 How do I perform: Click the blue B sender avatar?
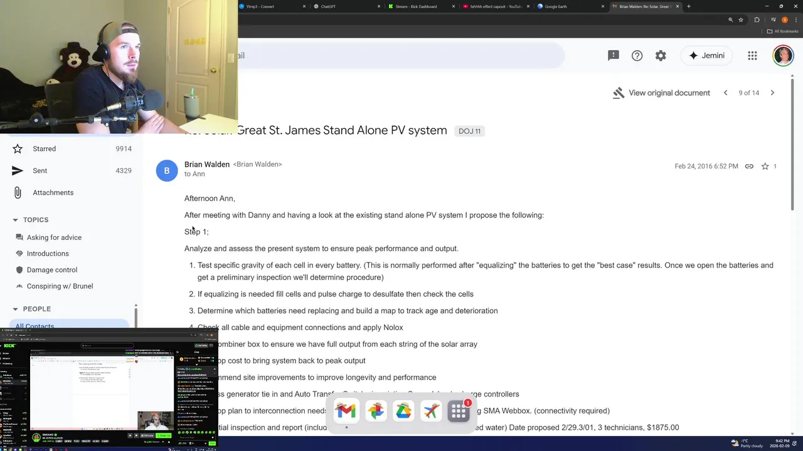coord(167,170)
